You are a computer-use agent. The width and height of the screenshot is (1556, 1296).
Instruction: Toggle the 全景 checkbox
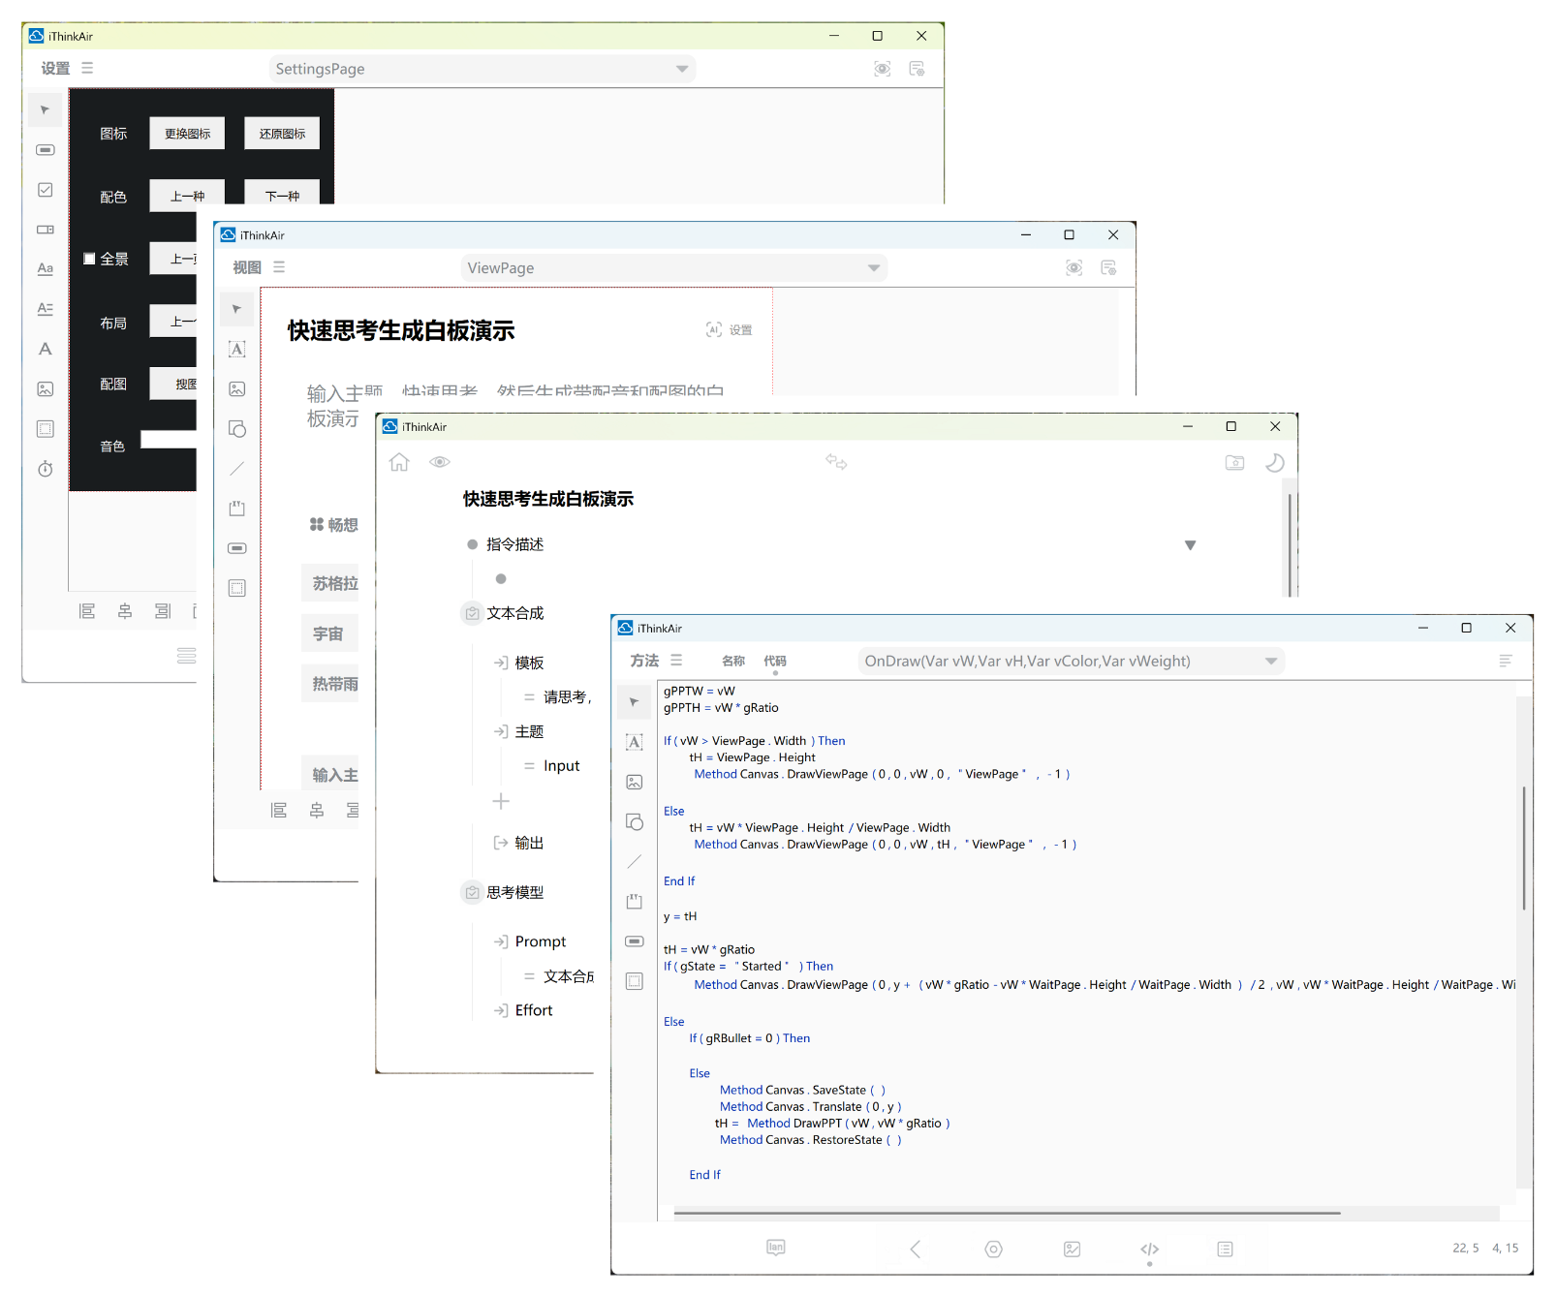pos(89,259)
